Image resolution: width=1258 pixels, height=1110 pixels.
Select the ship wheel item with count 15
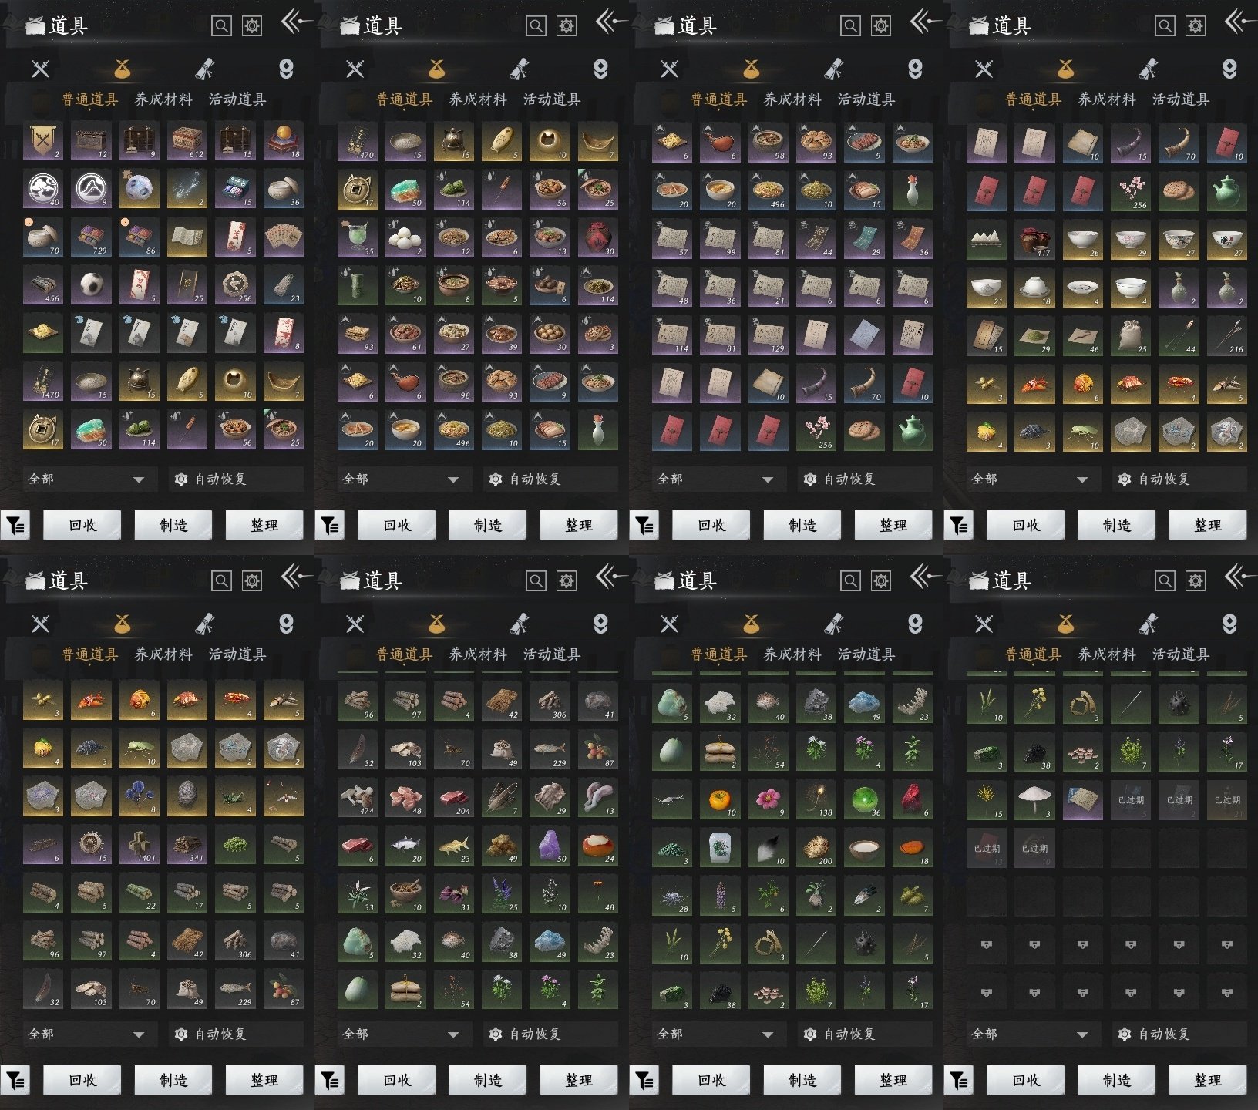click(x=91, y=846)
